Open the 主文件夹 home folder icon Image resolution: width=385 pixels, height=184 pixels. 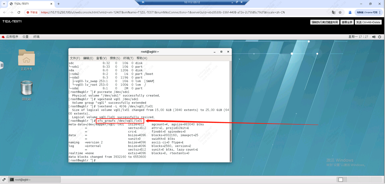click(x=26, y=58)
